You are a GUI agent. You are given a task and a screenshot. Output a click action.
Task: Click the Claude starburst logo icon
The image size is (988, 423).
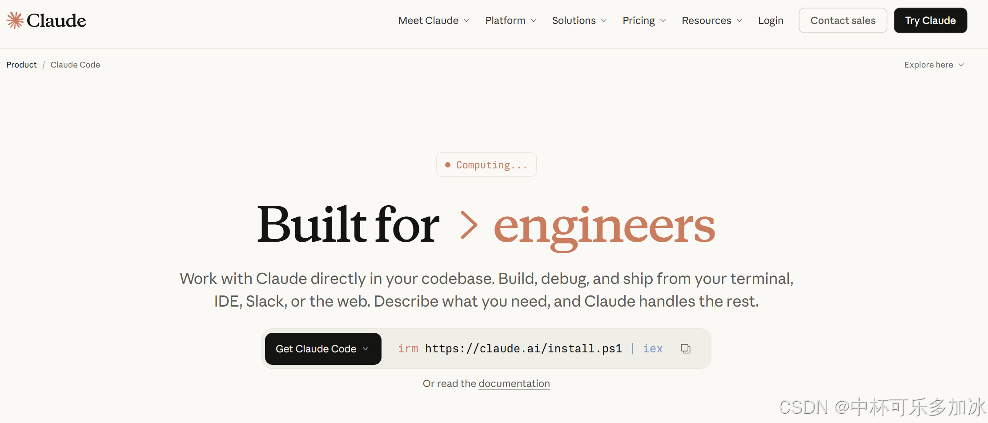click(x=15, y=20)
